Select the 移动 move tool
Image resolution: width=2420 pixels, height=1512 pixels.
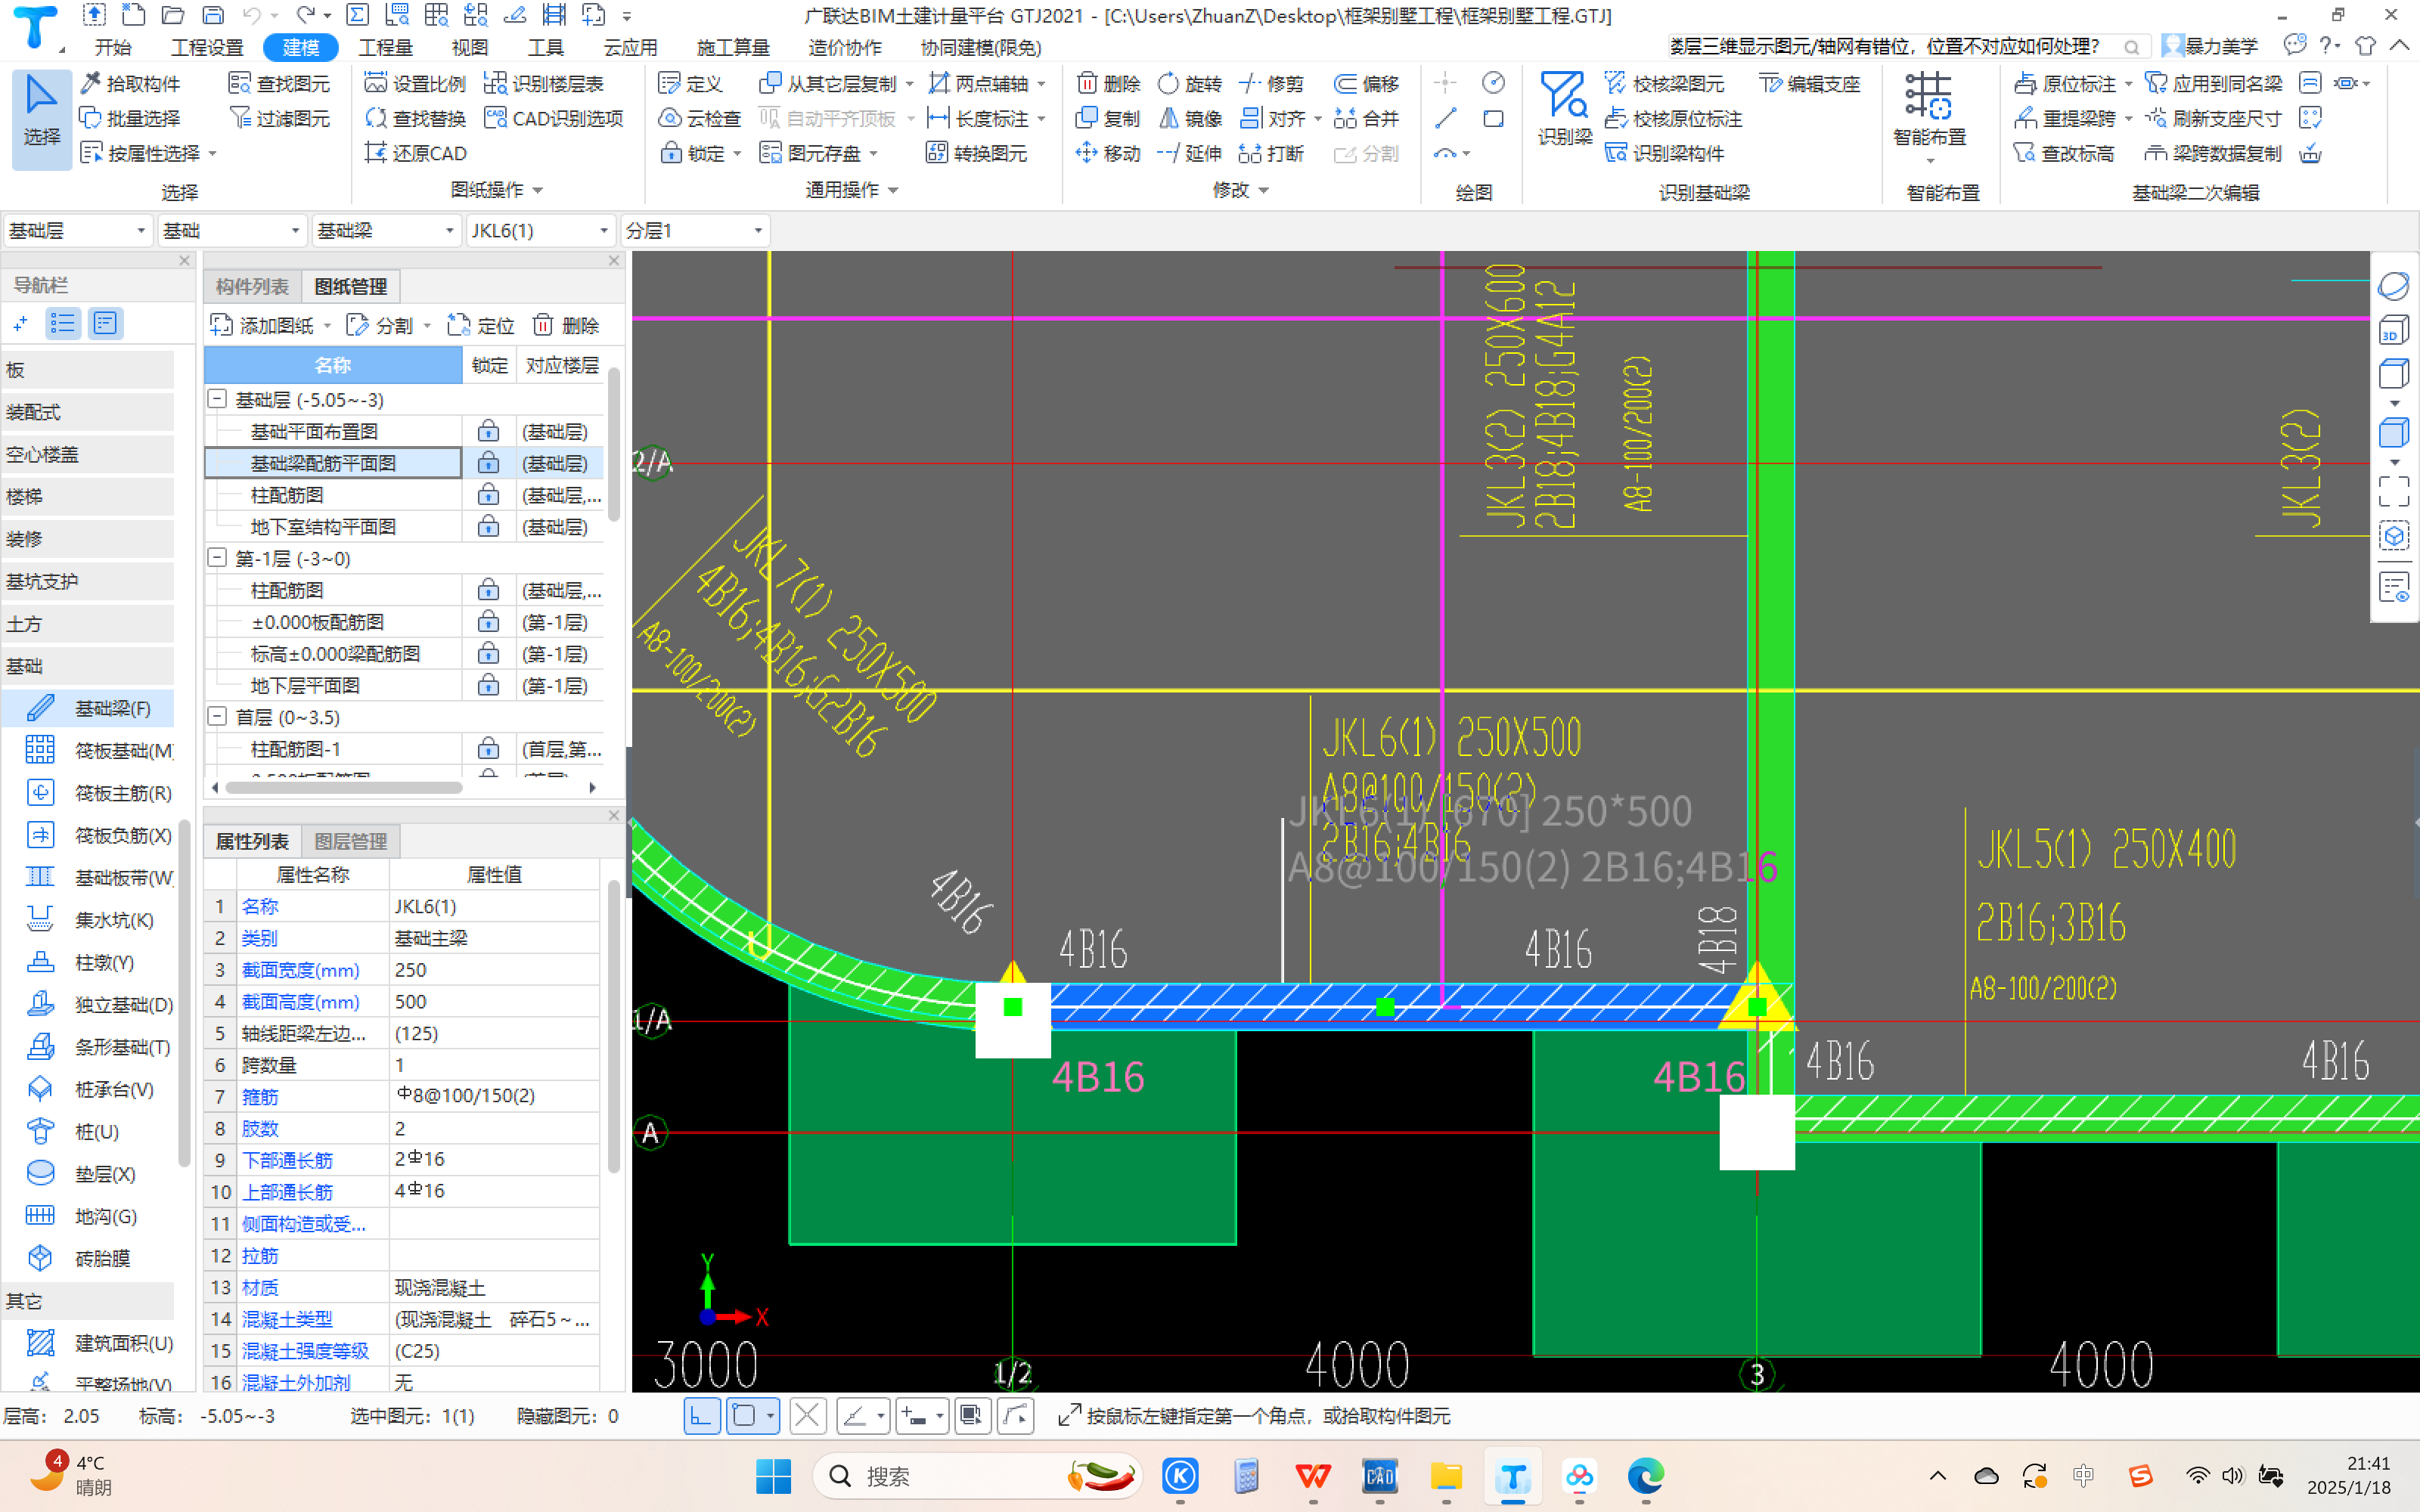(1108, 153)
